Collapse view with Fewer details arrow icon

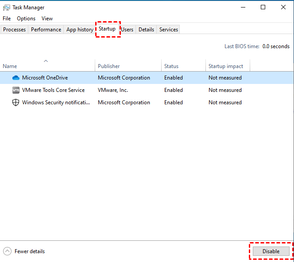click(x=7, y=251)
